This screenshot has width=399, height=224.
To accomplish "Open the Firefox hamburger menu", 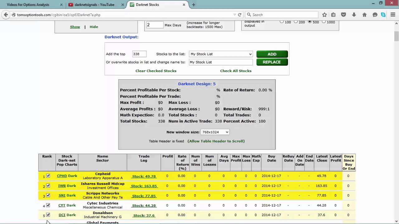I will click(x=393, y=15).
